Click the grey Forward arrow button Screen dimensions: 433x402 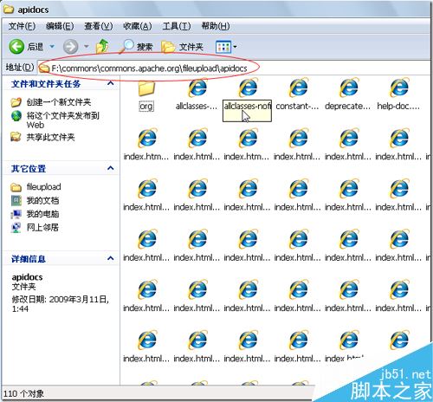[x=71, y=47]
